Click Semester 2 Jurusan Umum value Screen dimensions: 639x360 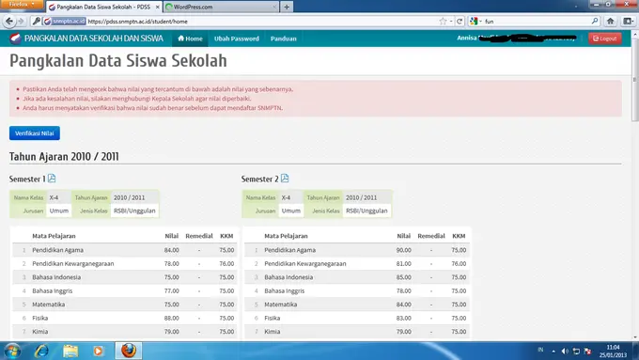291,211
